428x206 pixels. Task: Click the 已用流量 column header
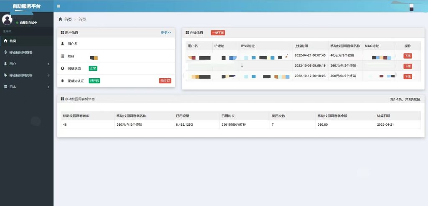point(184,116)
